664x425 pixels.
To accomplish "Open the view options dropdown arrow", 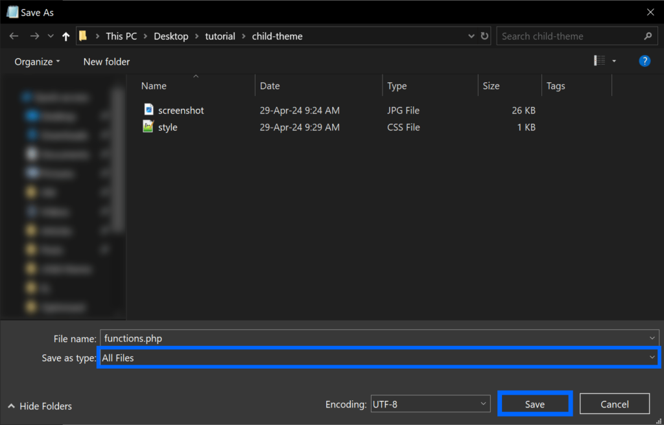I will pos(614,62).
